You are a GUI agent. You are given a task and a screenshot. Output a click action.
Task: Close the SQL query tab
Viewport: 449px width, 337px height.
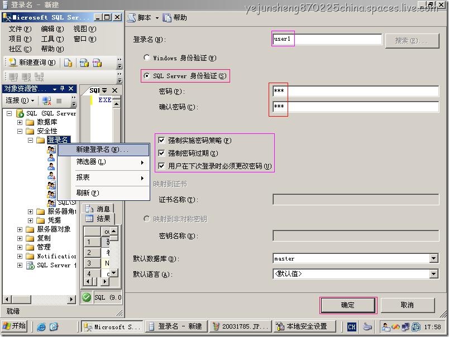pos(115,90)
